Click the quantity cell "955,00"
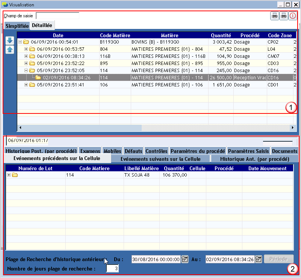 [221, 63]
